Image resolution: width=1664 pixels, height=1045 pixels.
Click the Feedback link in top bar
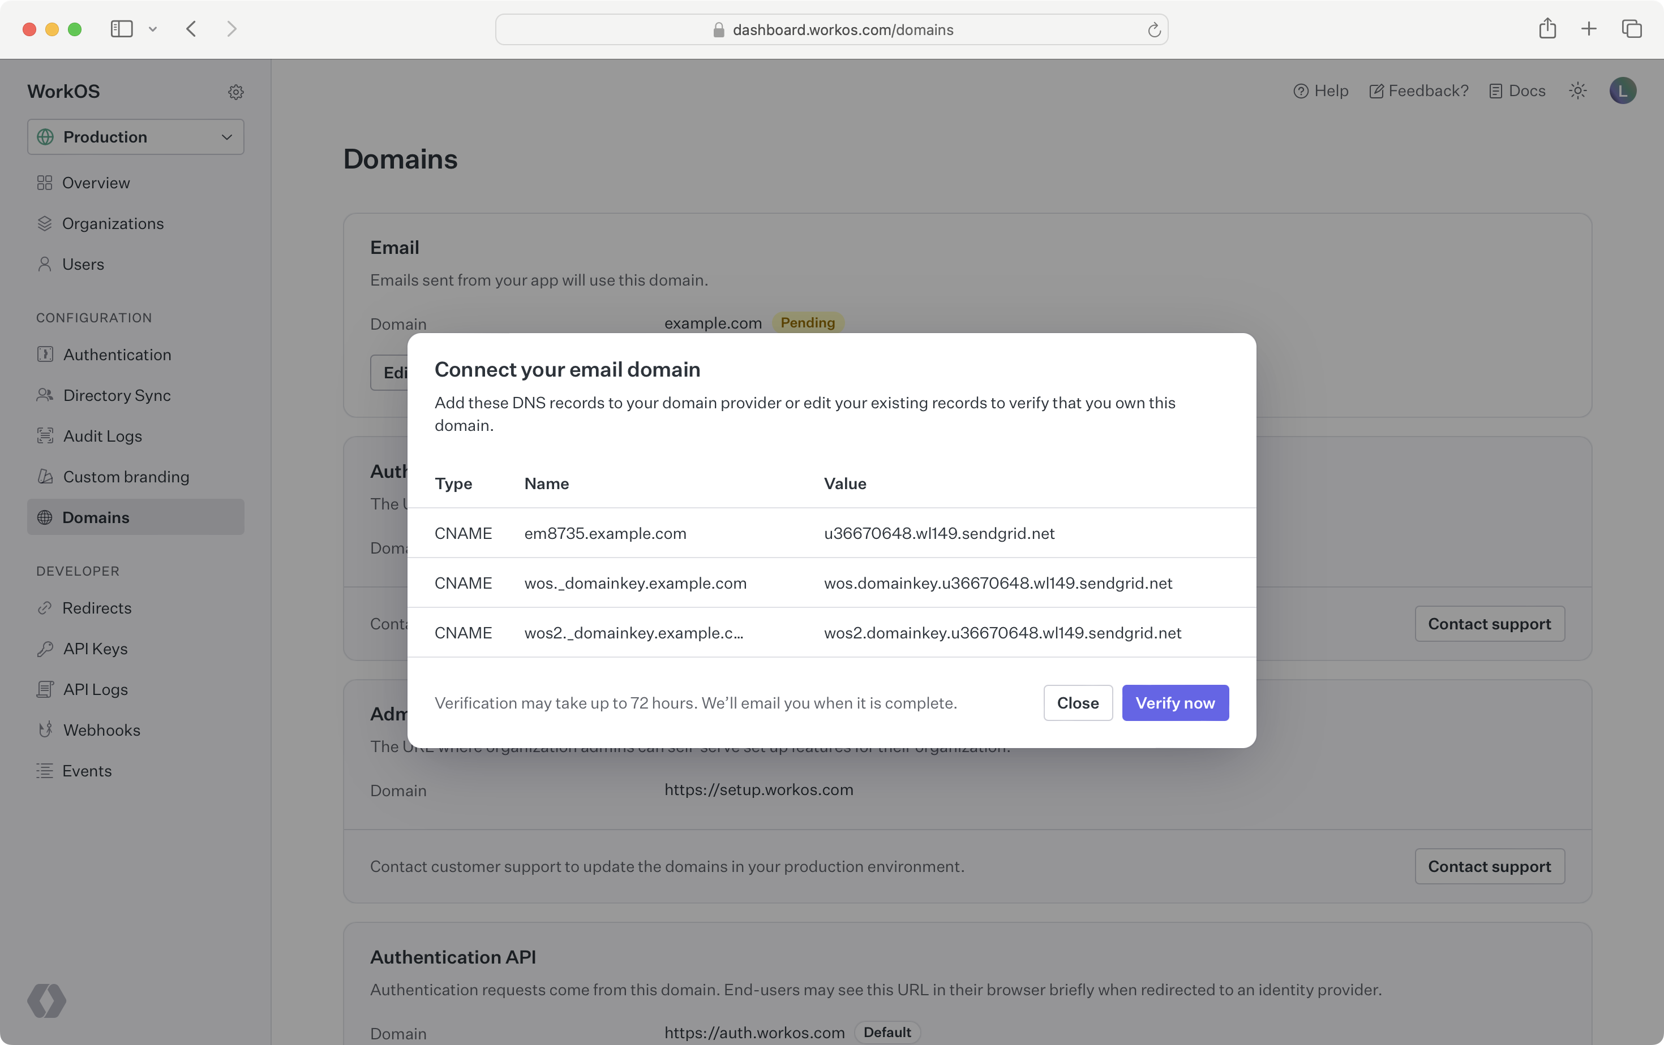[x=1419, y=90]
